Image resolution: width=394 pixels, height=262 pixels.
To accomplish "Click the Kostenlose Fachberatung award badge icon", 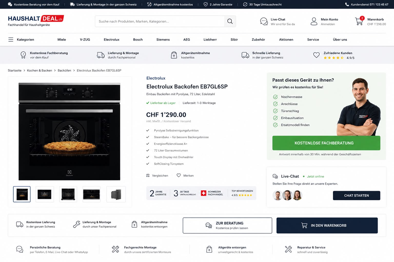I will [23, 55].
